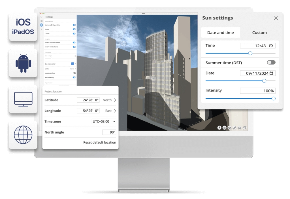The image size is (290, 199).
Task: Activate walk mode person icon
Action: coord(219,128)
